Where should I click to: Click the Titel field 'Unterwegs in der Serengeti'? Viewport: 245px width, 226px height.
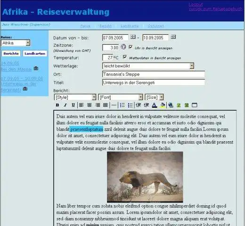(154, 82)
